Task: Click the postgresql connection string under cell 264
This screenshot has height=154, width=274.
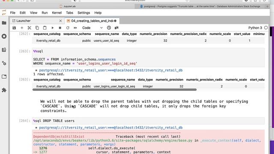Action: [111, 127]
